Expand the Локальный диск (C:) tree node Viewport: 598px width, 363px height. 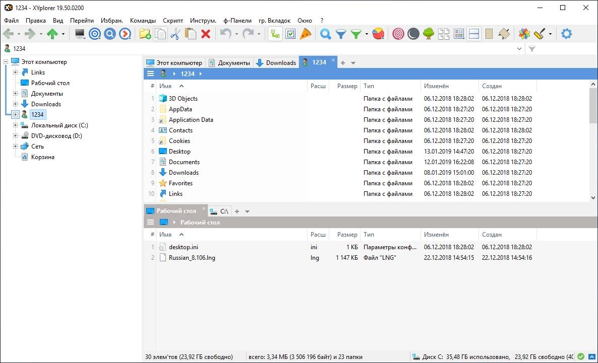point(15,125)
